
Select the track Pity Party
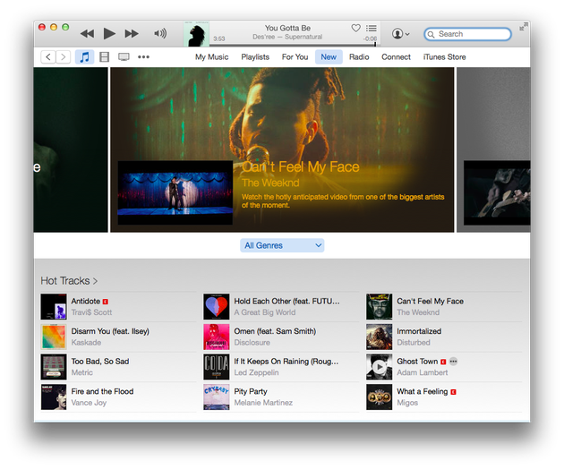251,391
